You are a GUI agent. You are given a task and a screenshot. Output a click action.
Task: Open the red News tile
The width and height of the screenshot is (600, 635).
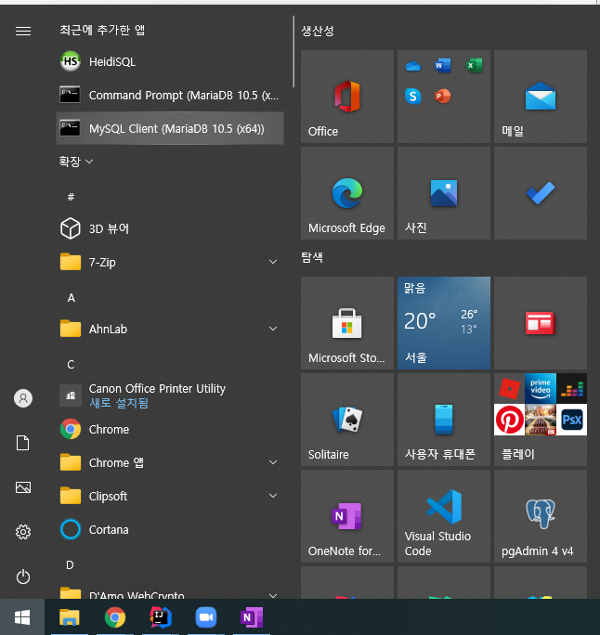point(541,323)
